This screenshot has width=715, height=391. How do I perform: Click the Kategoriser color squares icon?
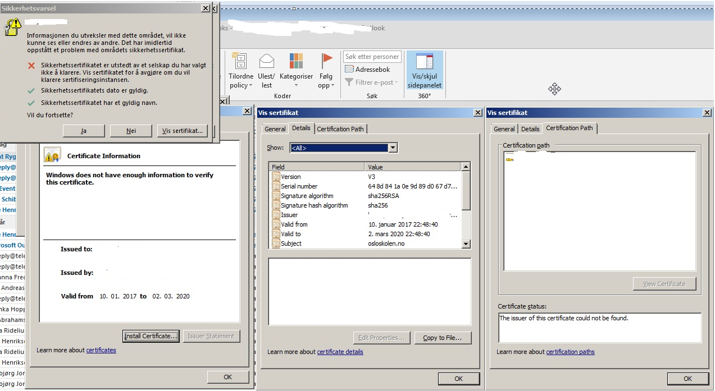click(x=296, y=61)
